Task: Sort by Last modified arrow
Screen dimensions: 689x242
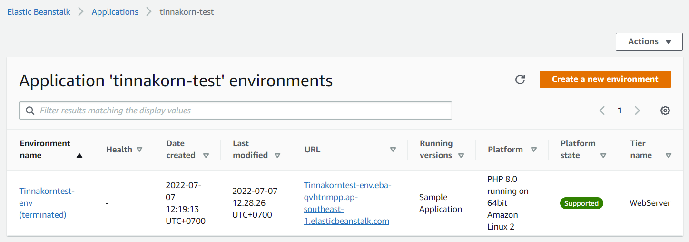Action: [x=277, y=156]
